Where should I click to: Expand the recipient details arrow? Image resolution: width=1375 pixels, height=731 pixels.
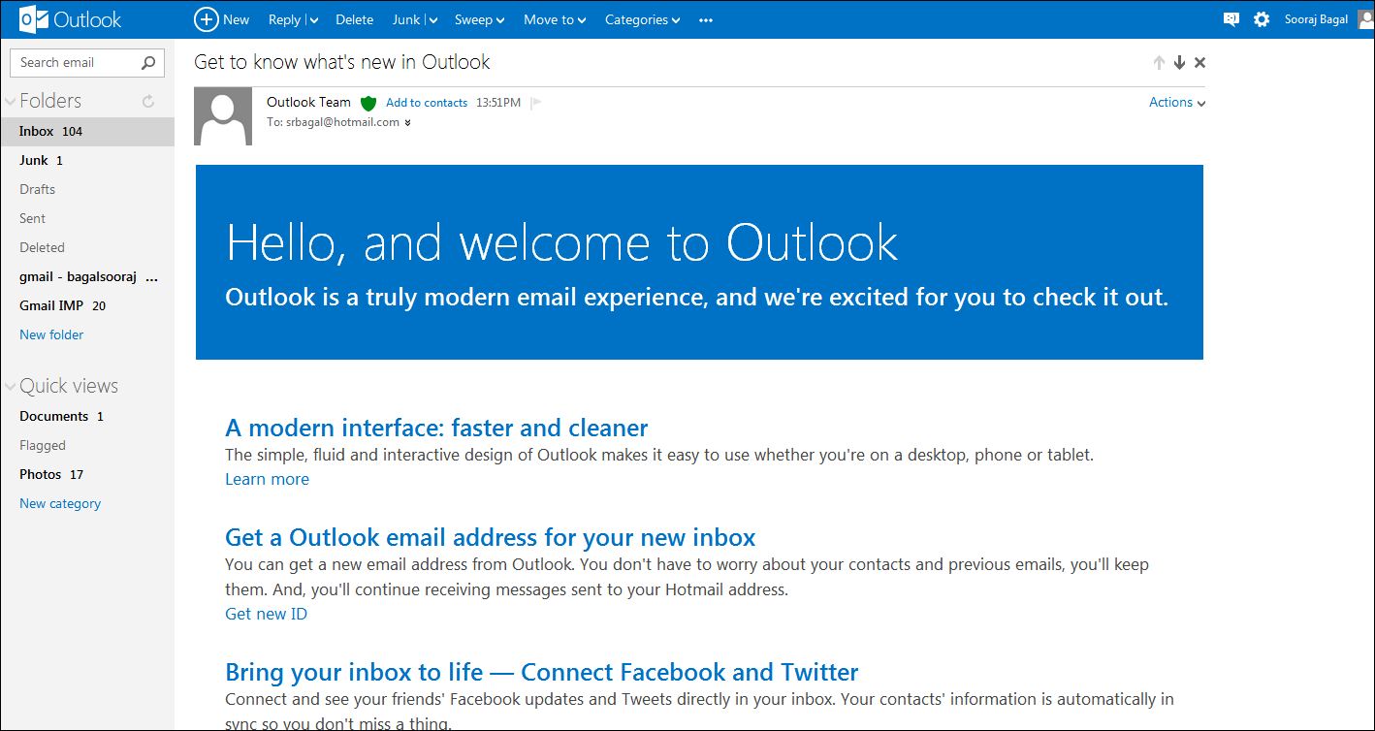click(x=407, y=123)
